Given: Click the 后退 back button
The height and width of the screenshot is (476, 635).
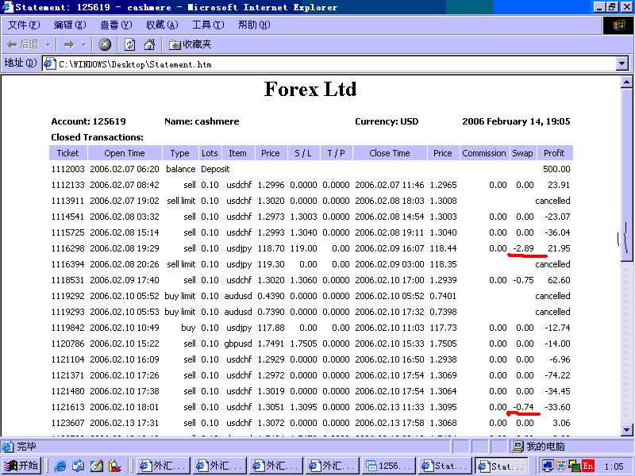Looking at the screenshot, I should click(22, 44).
